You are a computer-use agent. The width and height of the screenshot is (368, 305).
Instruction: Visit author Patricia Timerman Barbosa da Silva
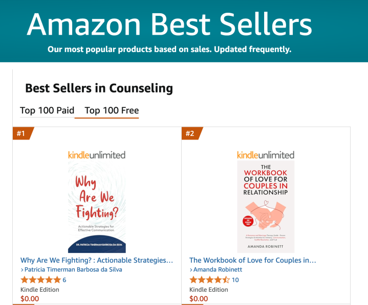(74, 270)
